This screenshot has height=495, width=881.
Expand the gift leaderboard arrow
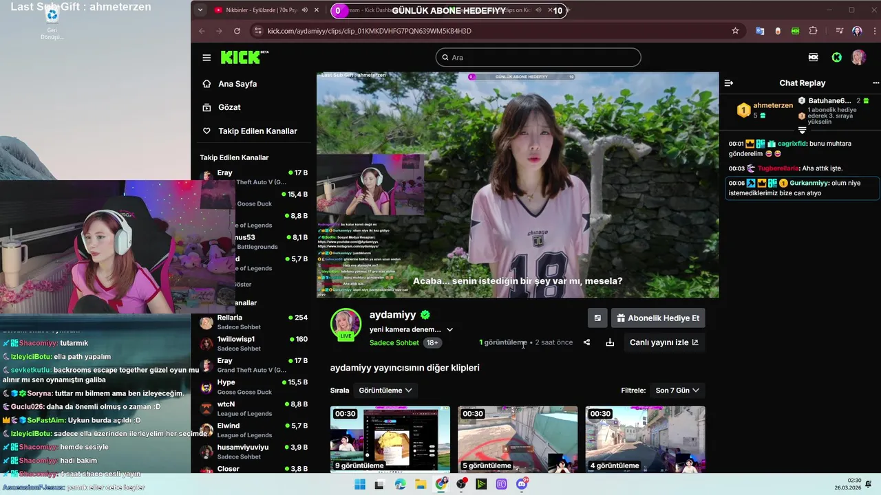click(x=802, y=130)
